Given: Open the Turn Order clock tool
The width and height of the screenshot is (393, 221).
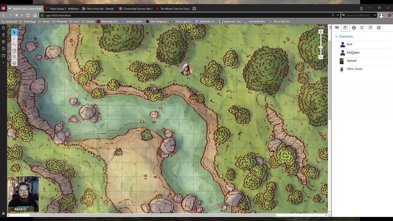Looking at the screenshot, I should click(x=14, y=51).
